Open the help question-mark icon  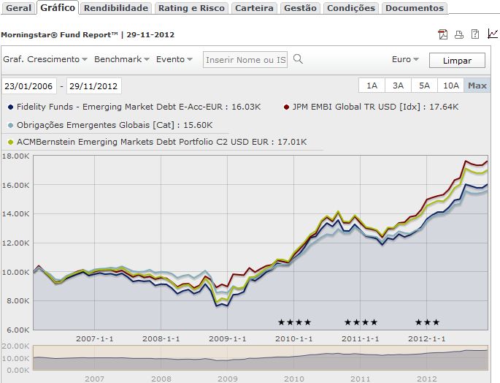[x=475, y=34]
